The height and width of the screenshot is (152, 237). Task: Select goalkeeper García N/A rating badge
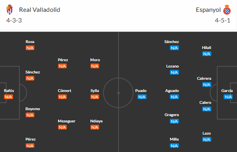228,97
